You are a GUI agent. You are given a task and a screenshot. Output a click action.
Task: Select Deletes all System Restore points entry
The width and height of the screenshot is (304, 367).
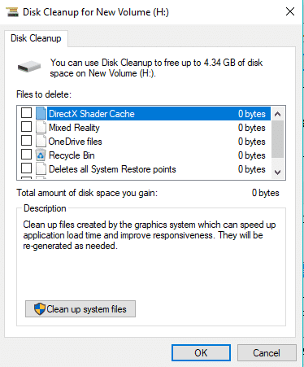pyautogui.click(x=144, y=169)
